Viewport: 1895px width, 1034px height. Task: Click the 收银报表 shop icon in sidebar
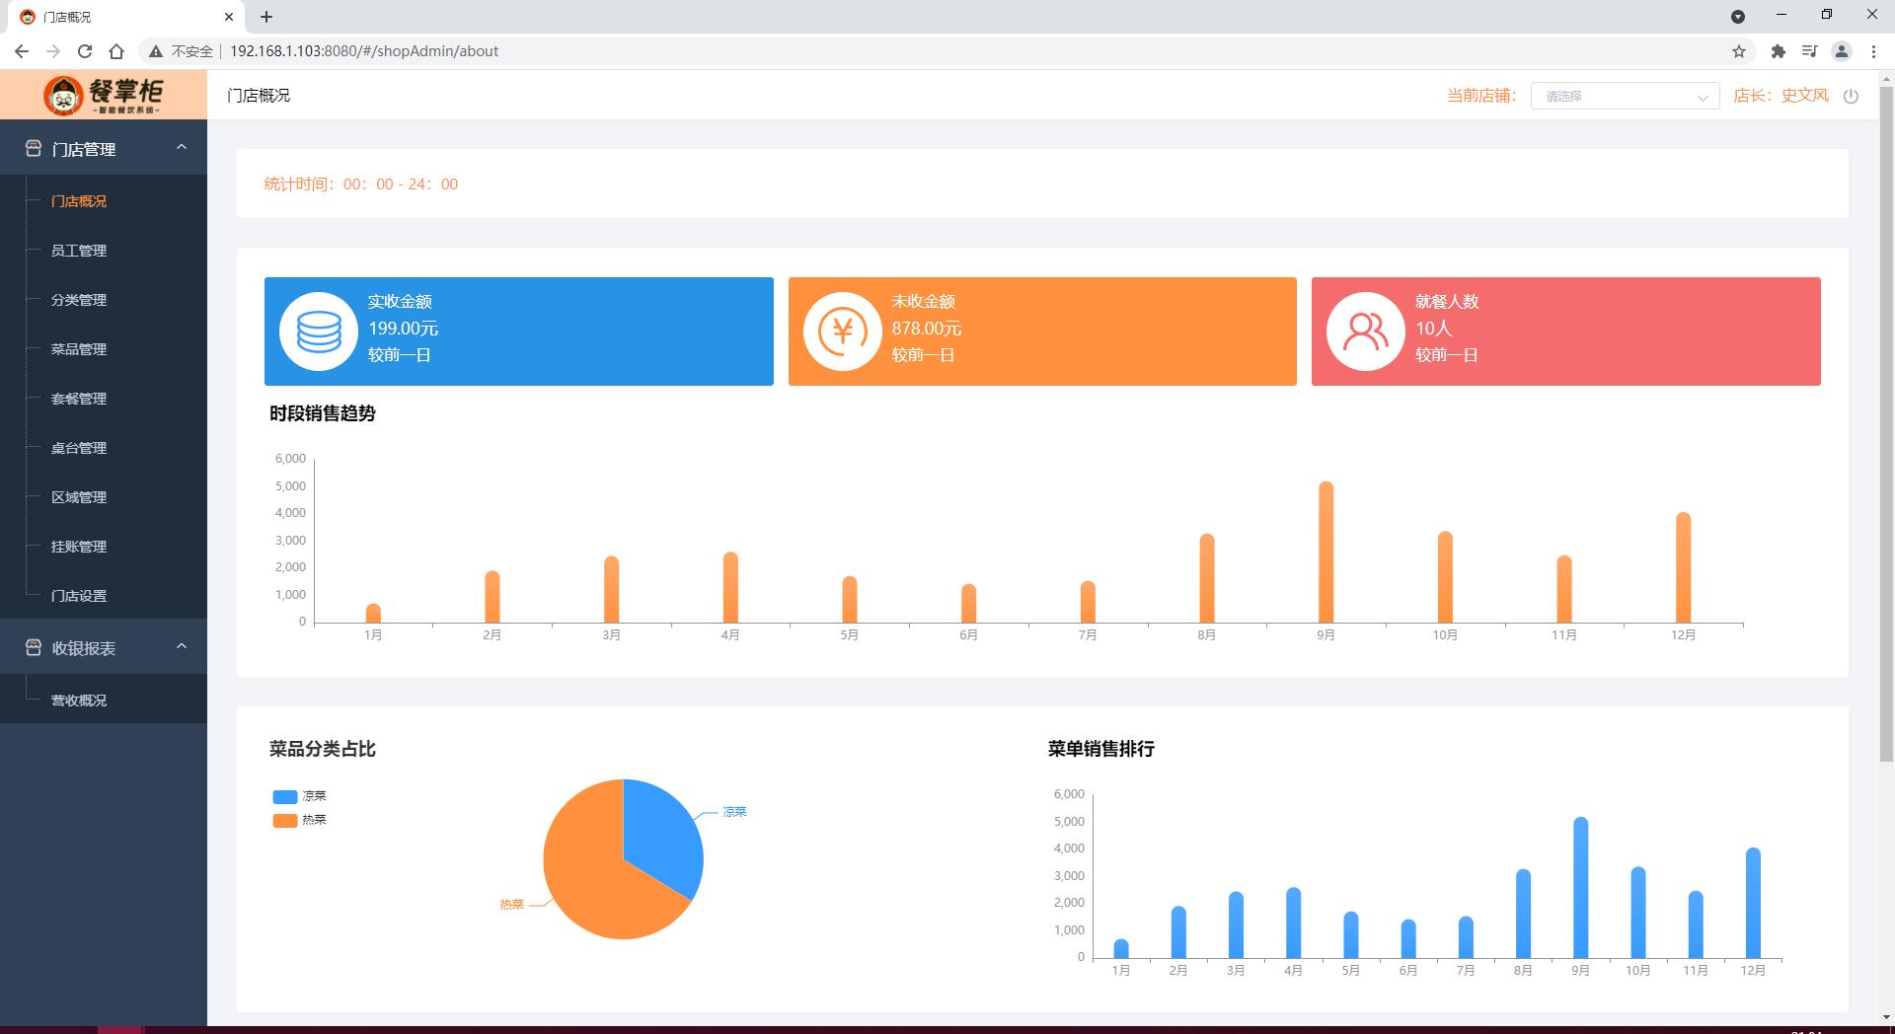coord(33,648)
